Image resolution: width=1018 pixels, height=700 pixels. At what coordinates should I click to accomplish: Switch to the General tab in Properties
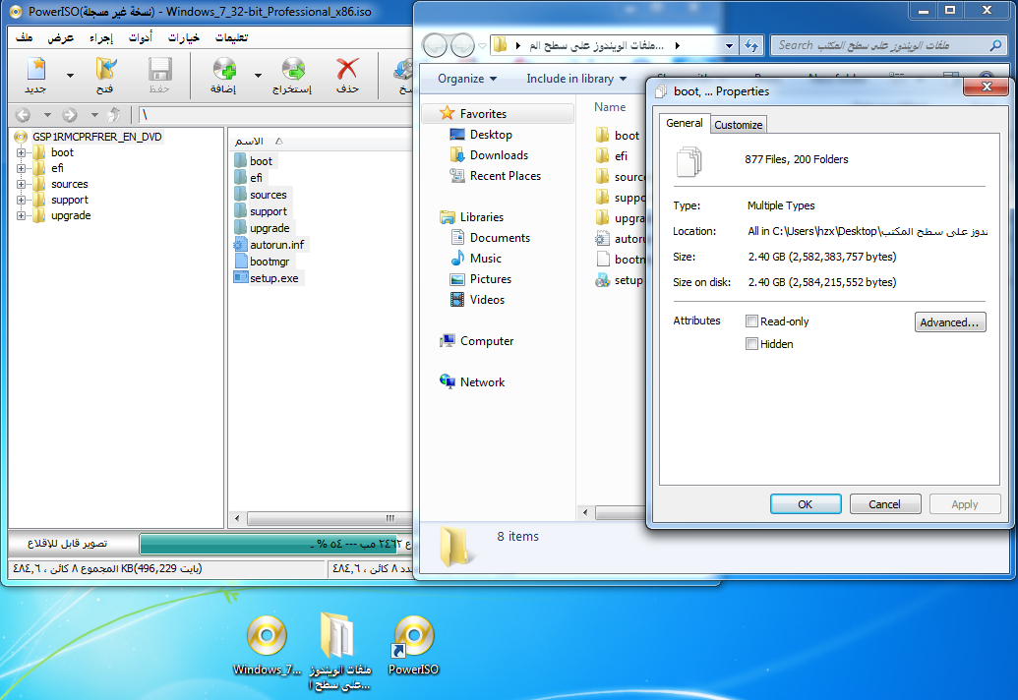(x=685, y=123)
